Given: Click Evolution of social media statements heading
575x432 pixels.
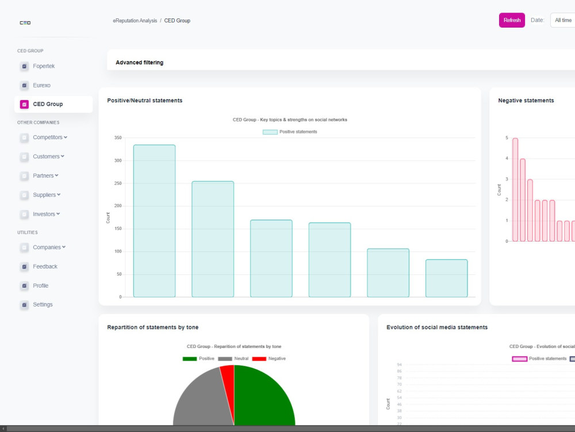Looking at the screenshot, I should click(437, 327).
